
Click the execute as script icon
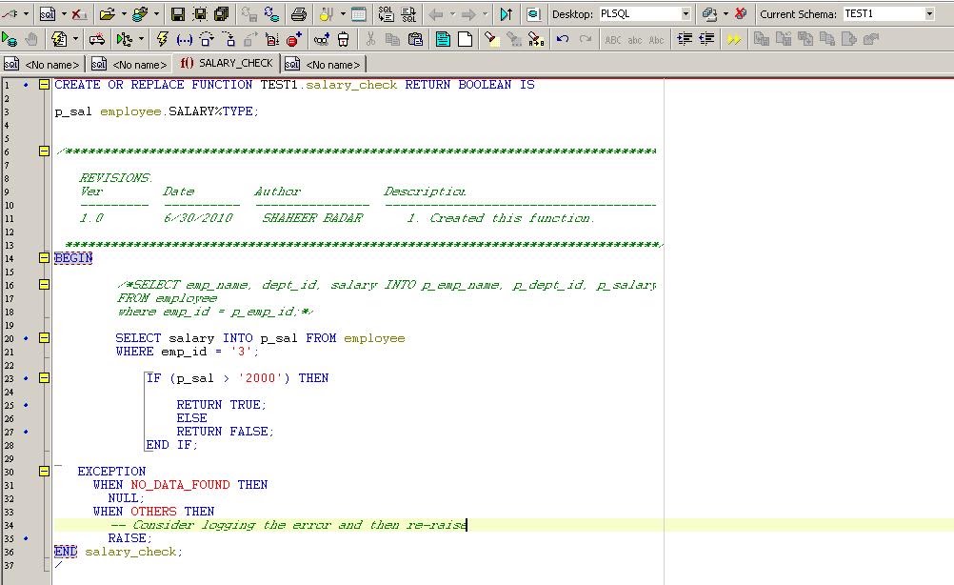[x=59, y=39]
